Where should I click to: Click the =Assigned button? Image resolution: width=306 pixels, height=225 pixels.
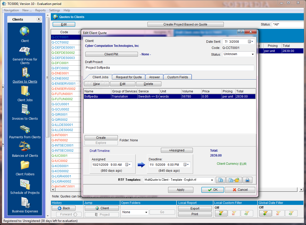[177, 150]
